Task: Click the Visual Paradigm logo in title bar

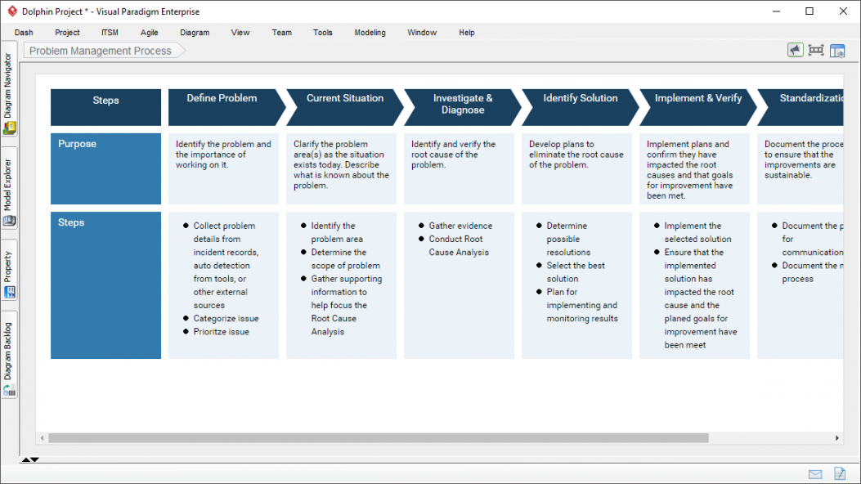Action: 11,11
